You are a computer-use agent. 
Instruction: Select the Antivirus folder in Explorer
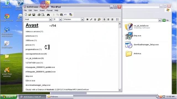click(x=133, y=54)
